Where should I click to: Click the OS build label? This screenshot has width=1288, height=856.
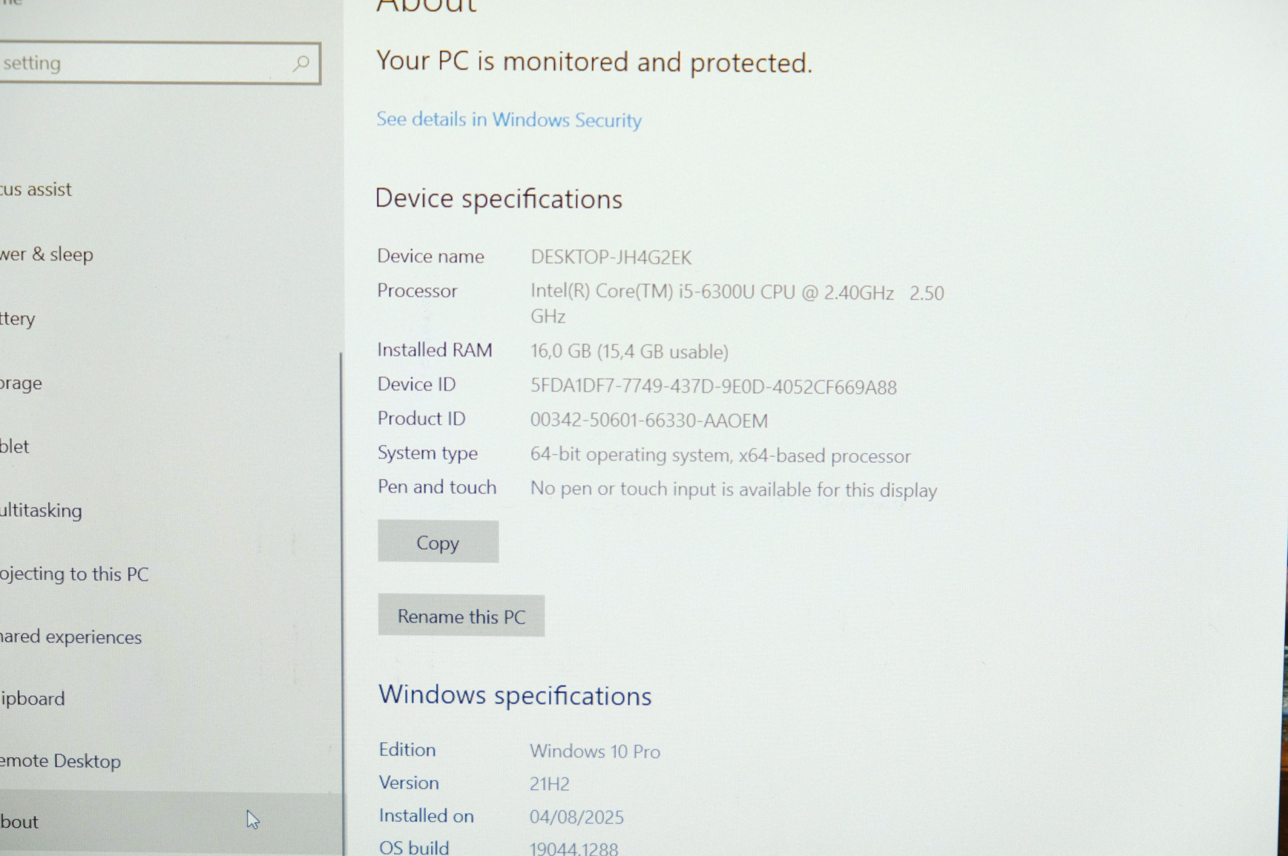click(414, 847)
